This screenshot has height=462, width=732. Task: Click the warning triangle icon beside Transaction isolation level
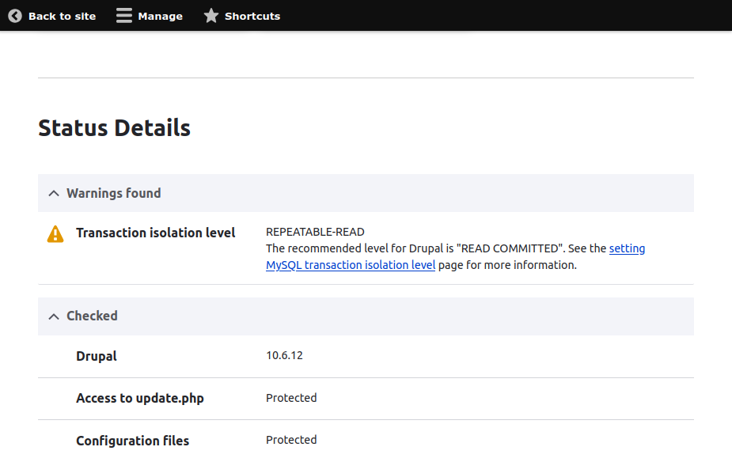tap(55, 234)
